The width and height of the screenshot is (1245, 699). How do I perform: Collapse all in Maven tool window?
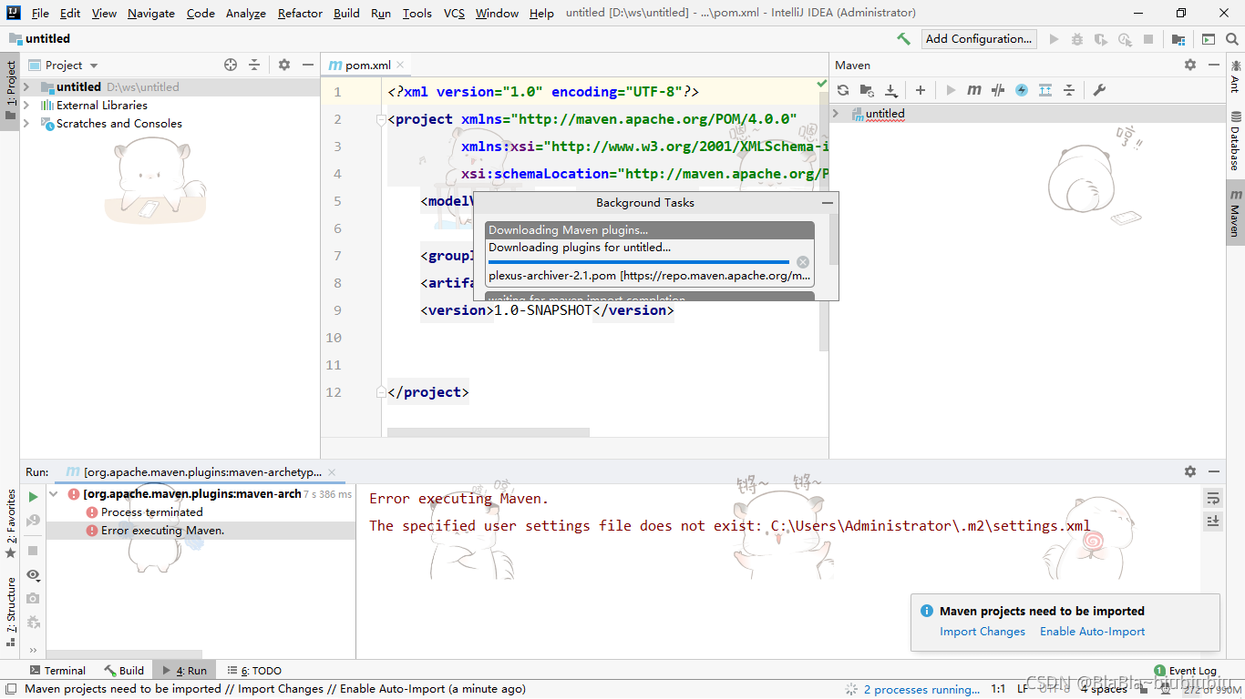(1069, 90)
